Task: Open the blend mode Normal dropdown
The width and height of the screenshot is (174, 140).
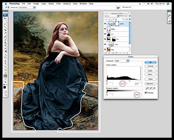Action: [112, 16]
